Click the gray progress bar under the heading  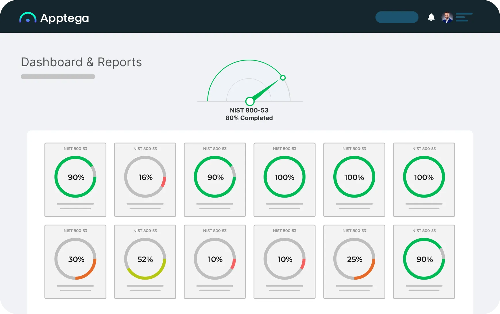[x=57, y=77]
